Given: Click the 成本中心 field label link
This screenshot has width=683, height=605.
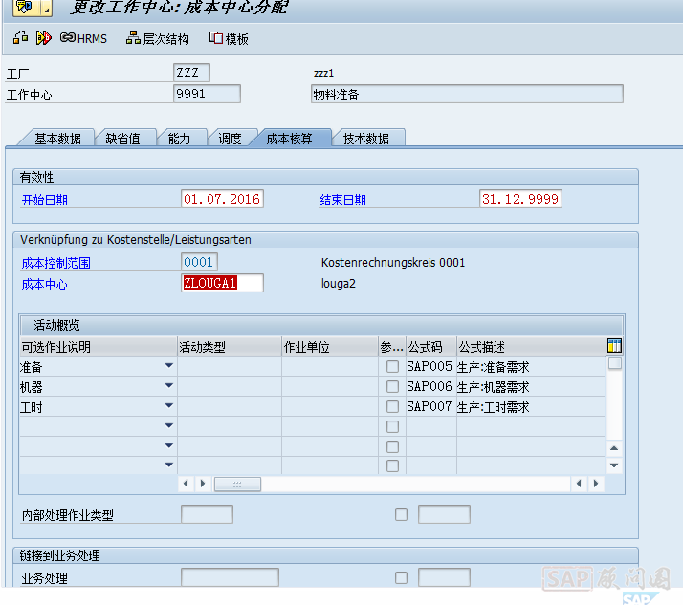Looking at the screenshot, I should (x=44, y=284).
